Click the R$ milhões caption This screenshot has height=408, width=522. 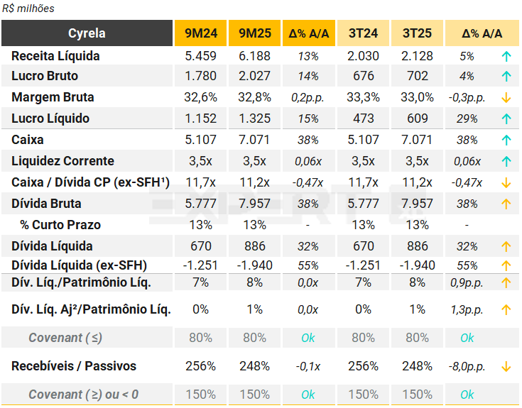click(x=28, y=9)
